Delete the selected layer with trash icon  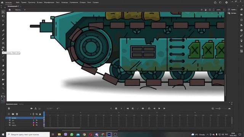tap(17, 114)
